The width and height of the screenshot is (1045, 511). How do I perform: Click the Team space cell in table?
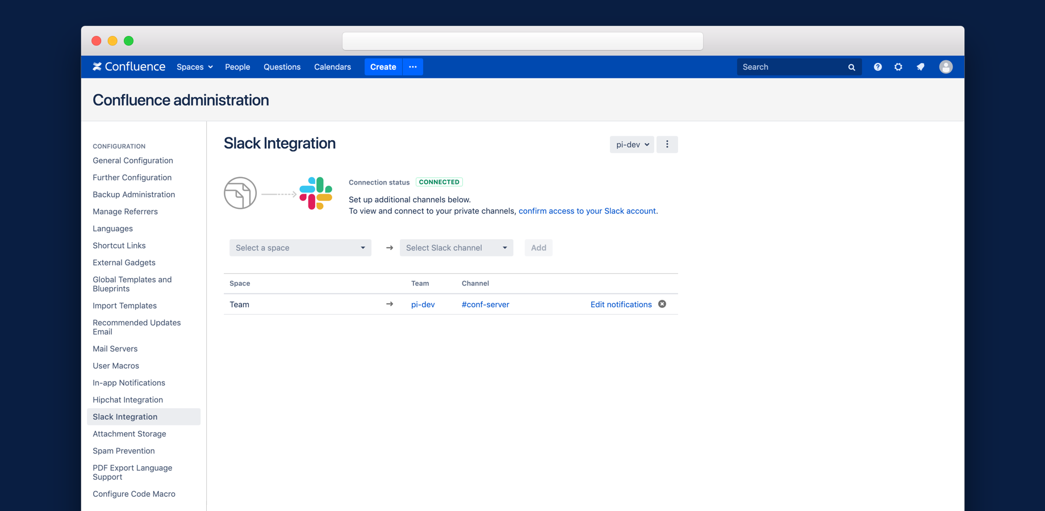point(240,304)
